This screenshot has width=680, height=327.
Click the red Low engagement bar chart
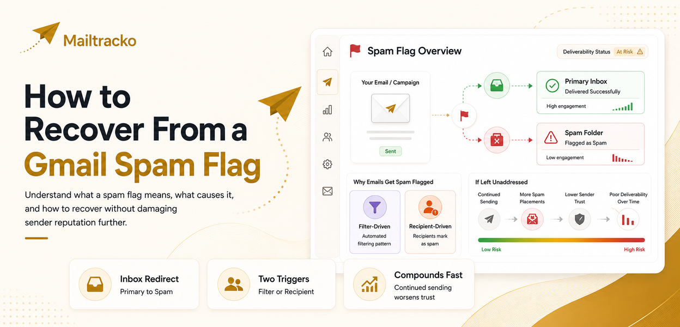click(x=623, y=158)
